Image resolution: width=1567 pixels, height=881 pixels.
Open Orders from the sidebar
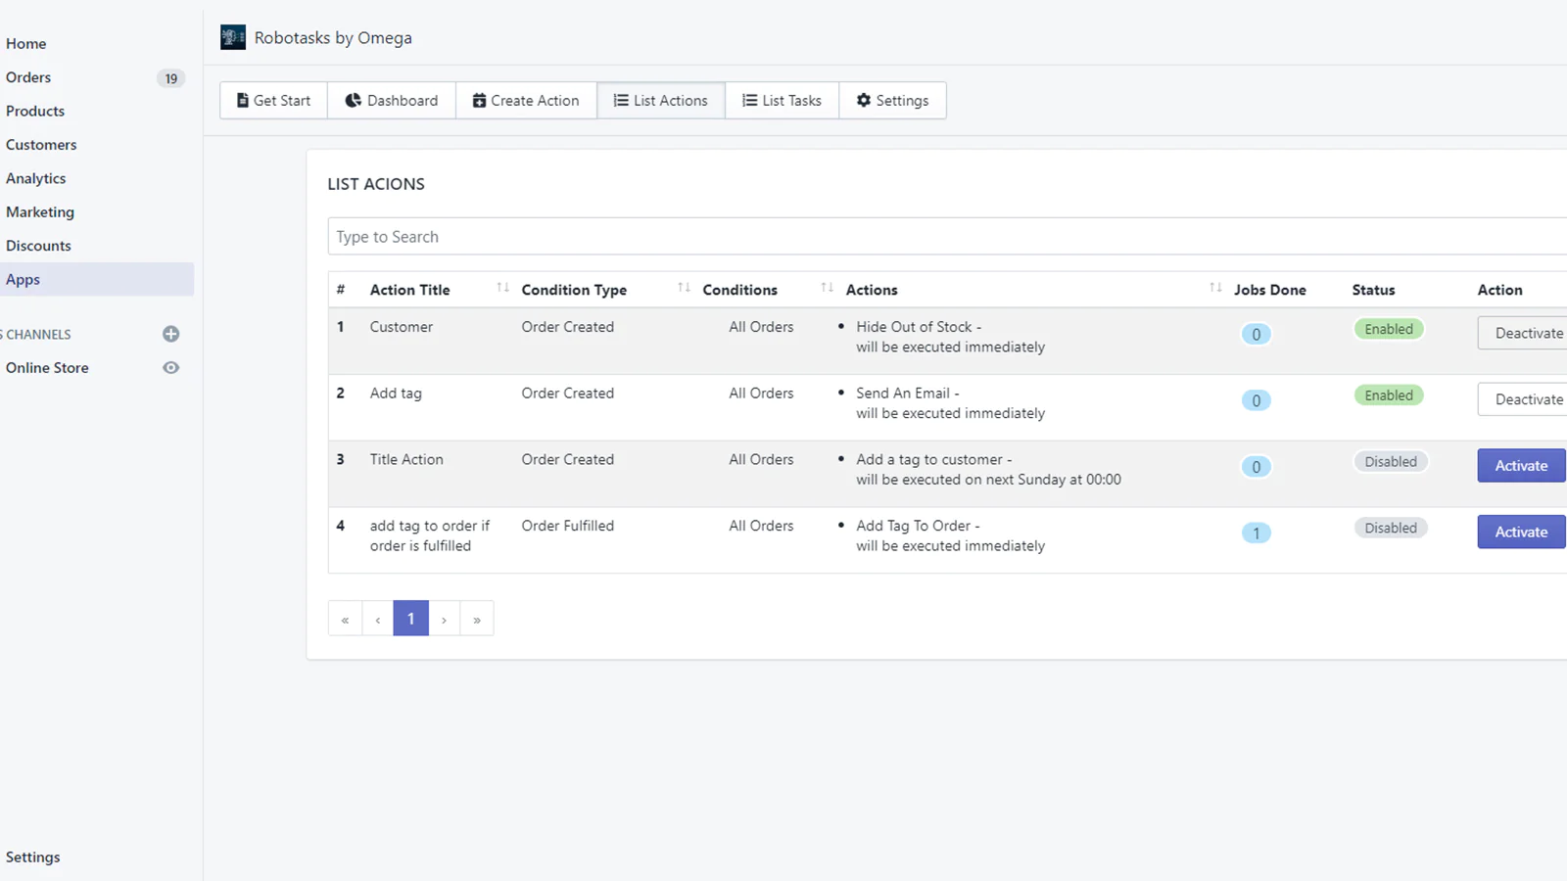pos(28,77)
